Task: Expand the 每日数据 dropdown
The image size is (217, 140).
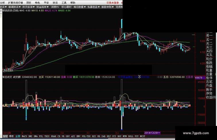Action: (80, 7)
